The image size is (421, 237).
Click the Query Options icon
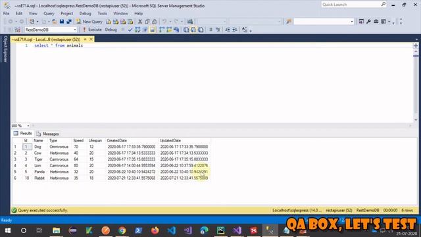coord(145,30)
